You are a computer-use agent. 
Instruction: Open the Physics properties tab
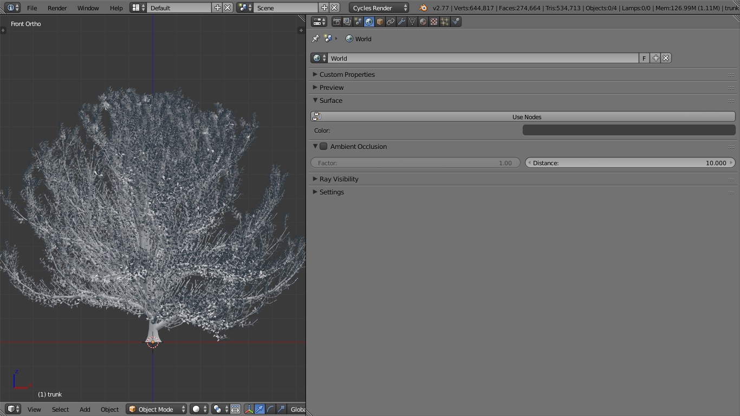456,22
